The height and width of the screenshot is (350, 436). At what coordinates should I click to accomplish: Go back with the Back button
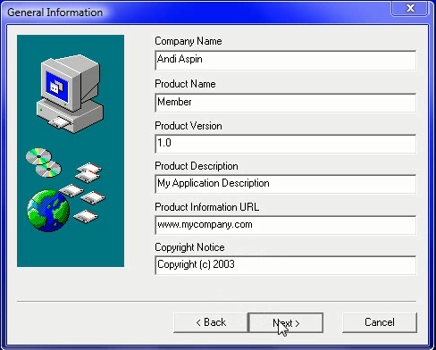211,322
